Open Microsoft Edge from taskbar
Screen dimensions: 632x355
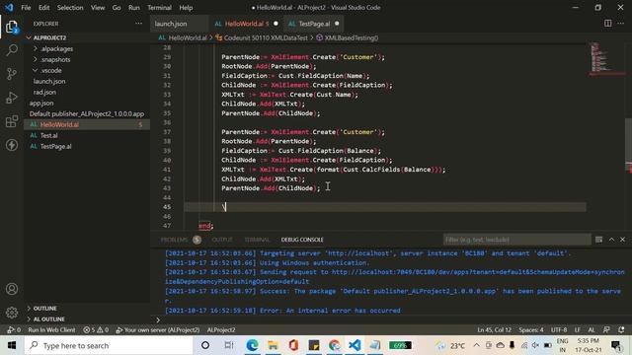coord(253,345)
